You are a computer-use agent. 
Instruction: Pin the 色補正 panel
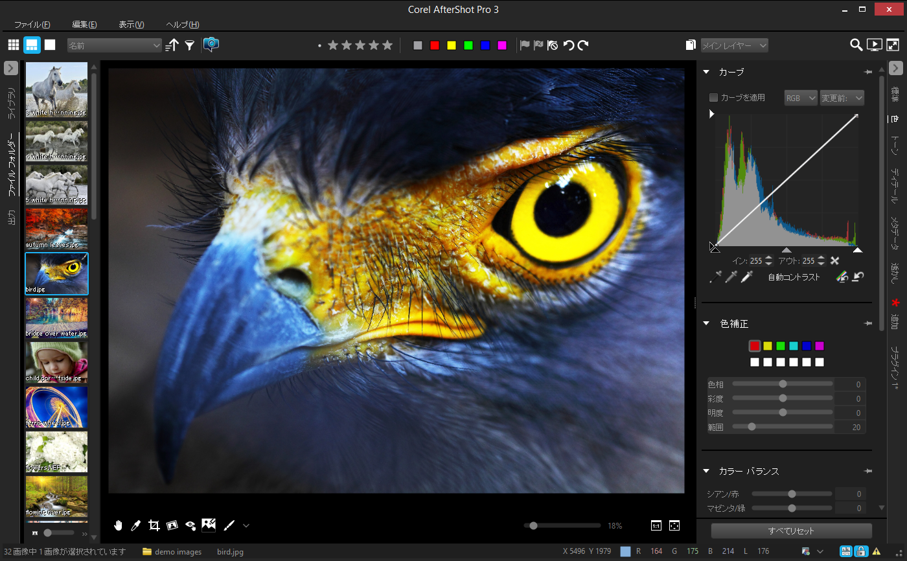pos(868,323)
